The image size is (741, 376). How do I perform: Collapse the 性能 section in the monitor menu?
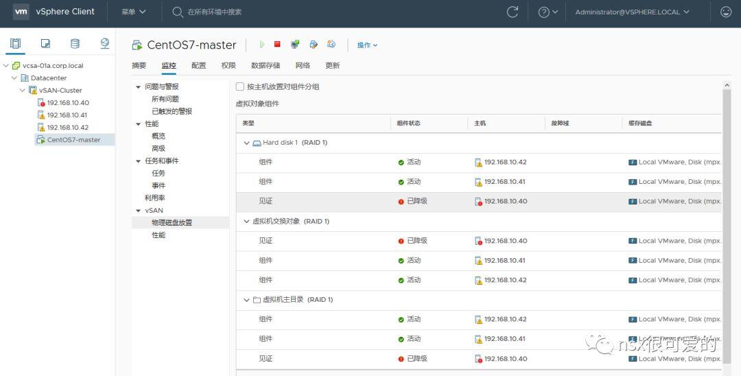[x=139, y=124]
